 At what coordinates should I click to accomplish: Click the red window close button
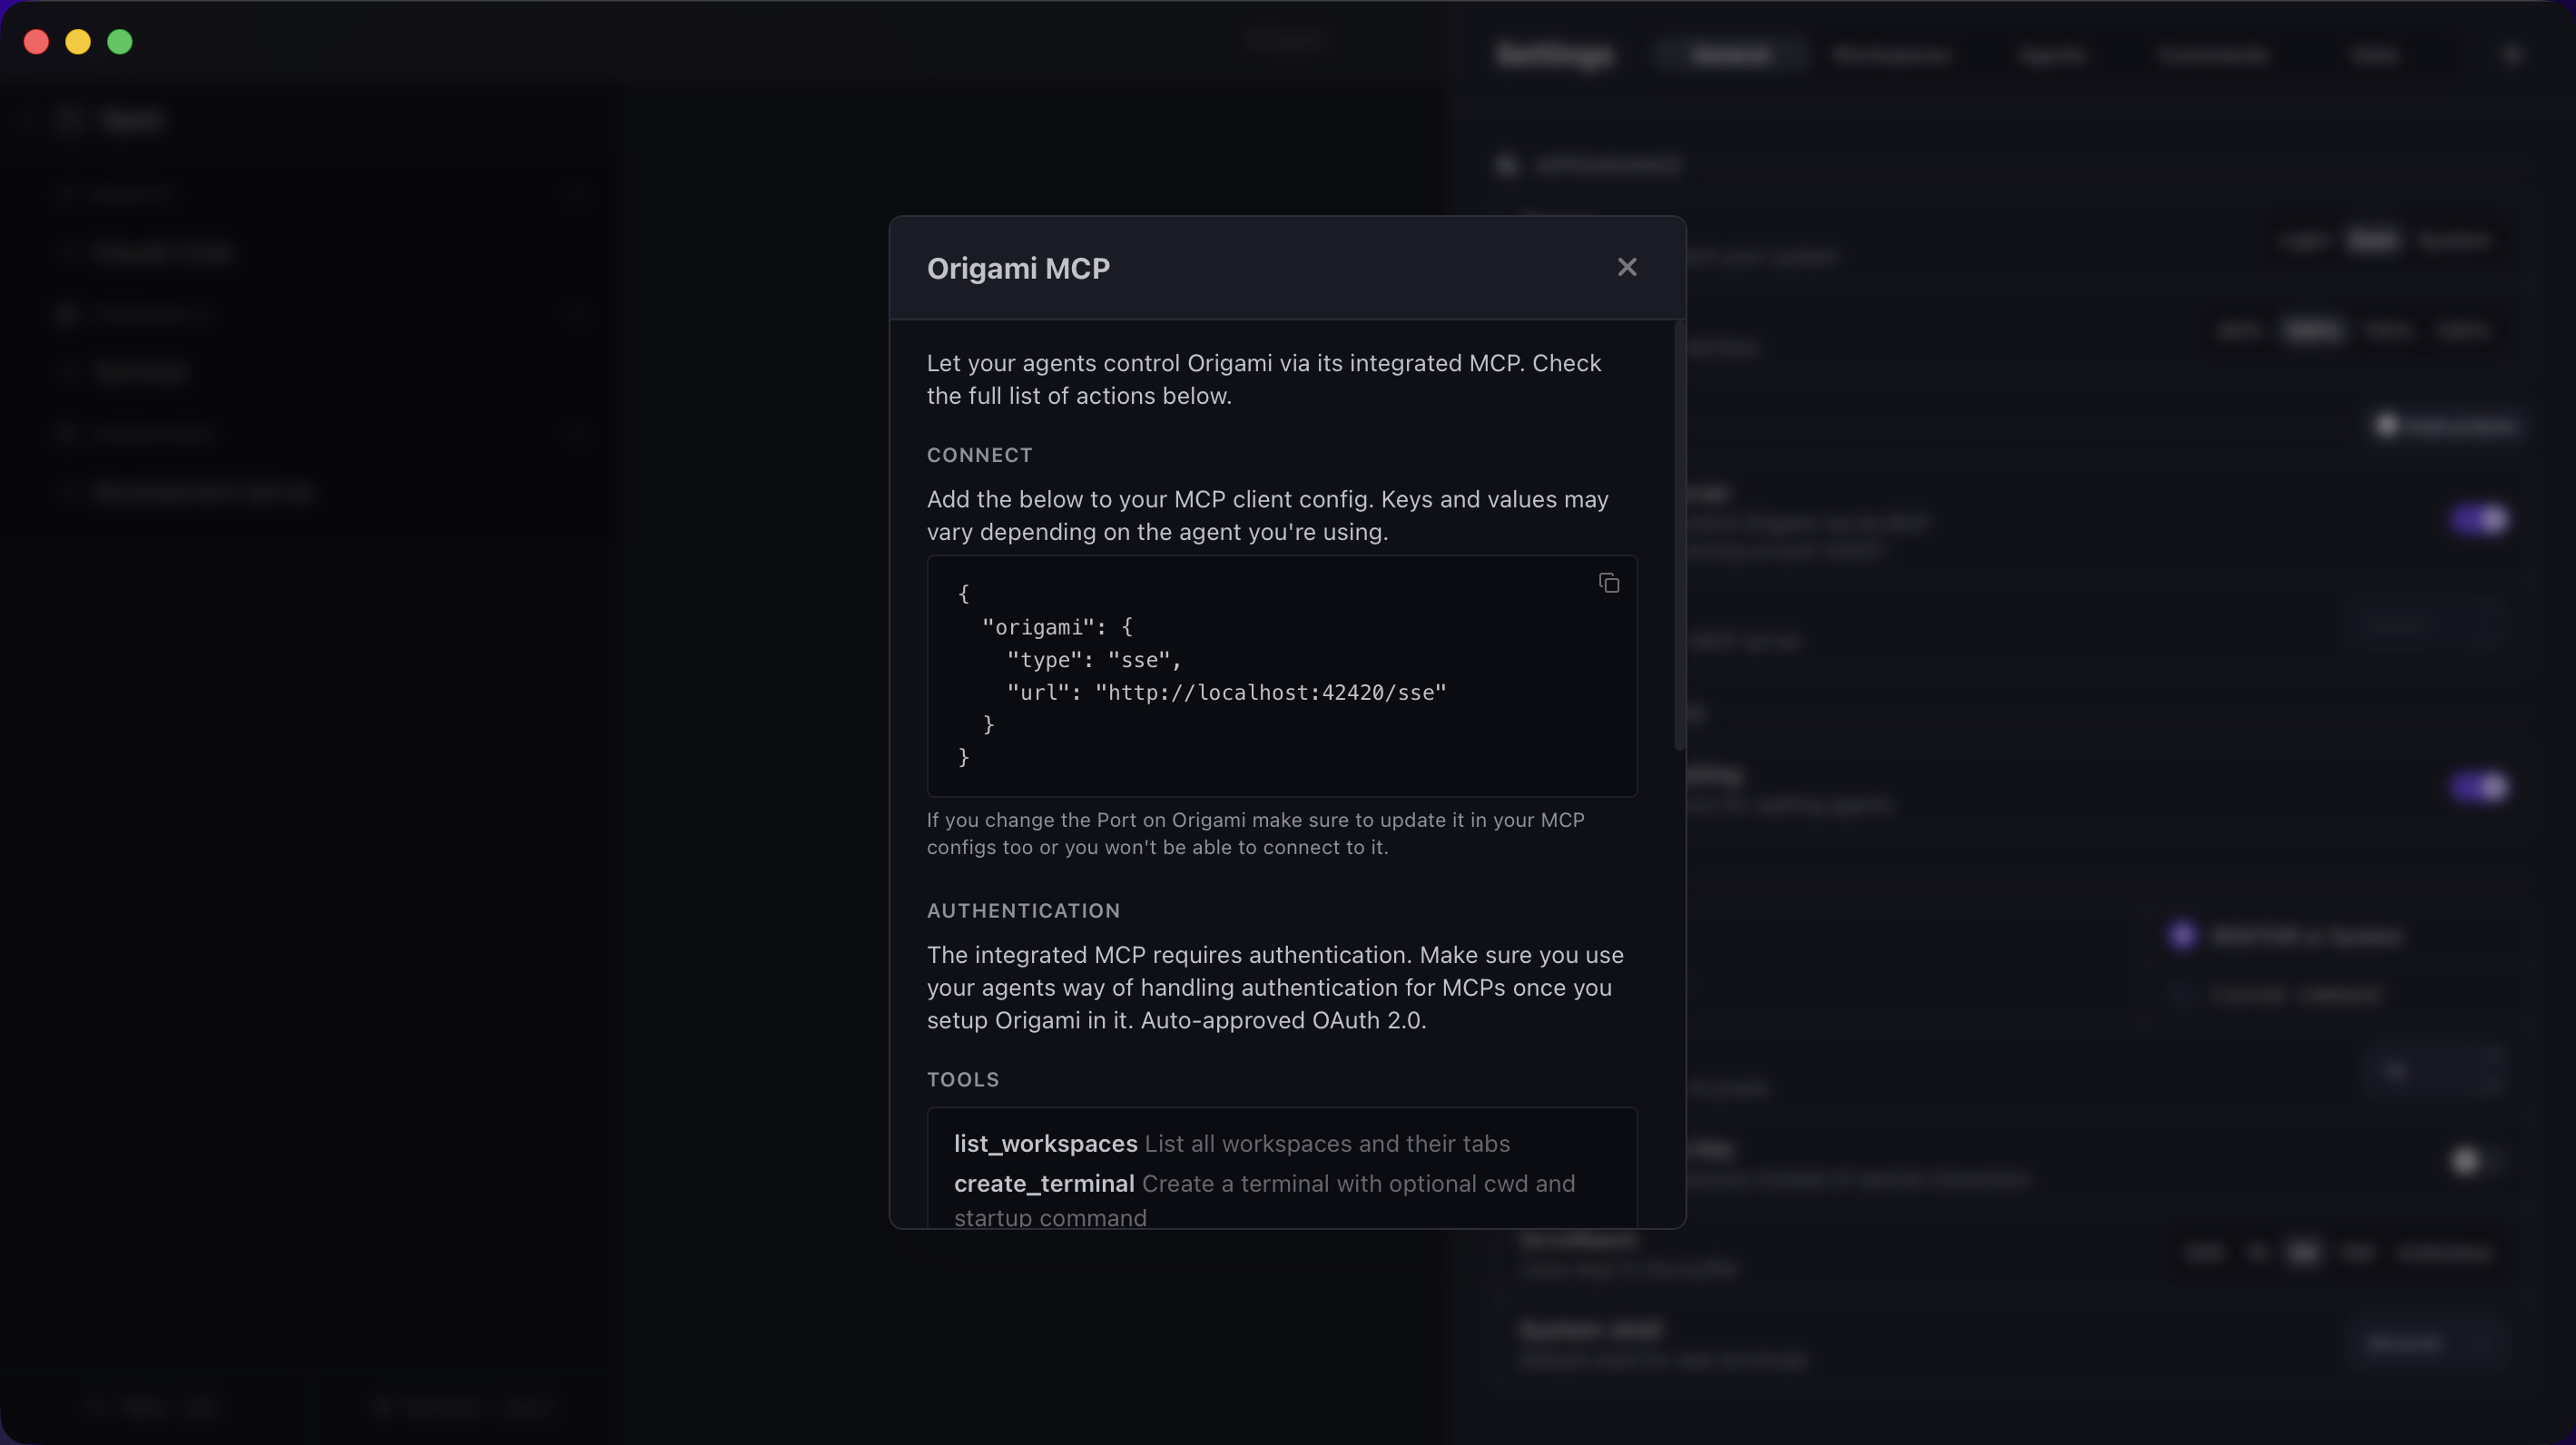coord(36,42)
